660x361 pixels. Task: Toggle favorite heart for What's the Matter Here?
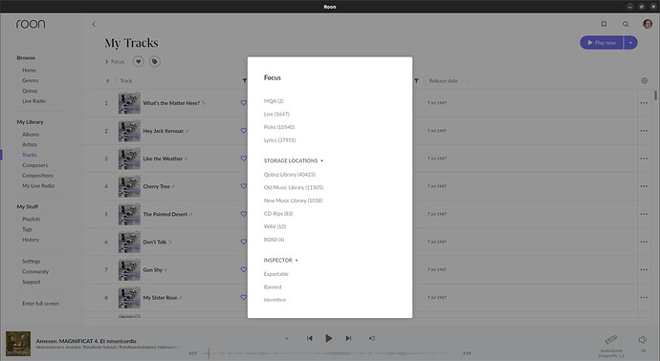(x=243, y=103)
